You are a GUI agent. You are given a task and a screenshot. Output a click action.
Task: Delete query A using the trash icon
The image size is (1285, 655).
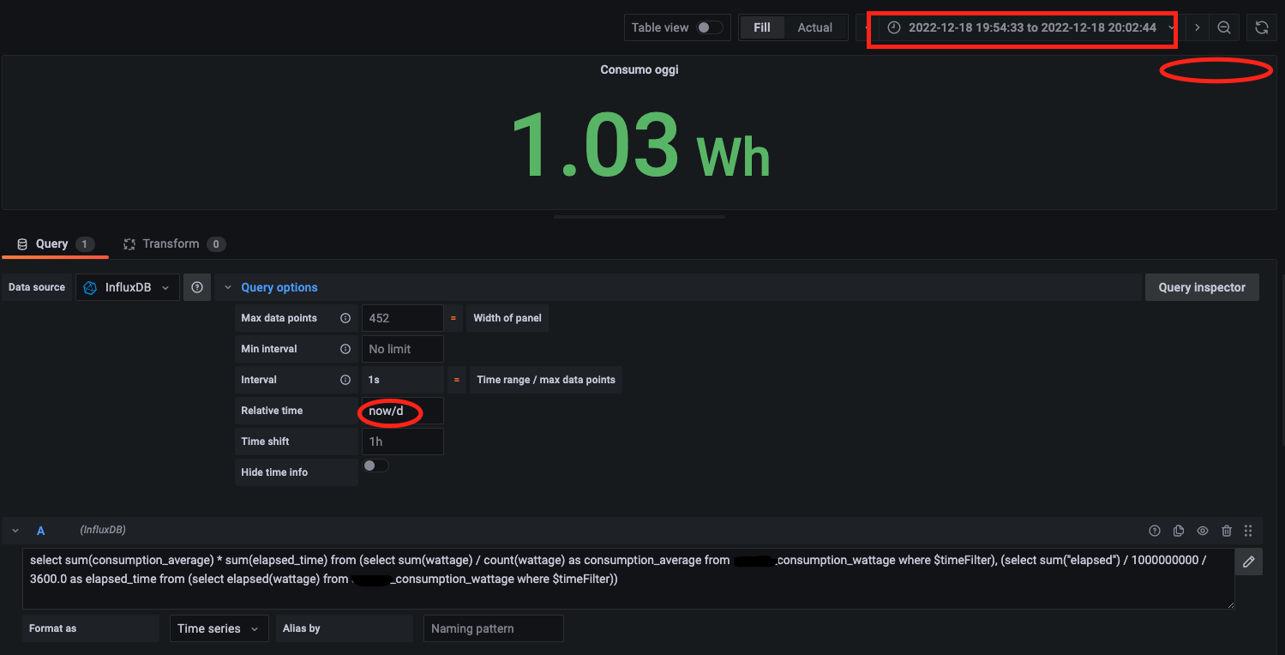pos(1226,530)
